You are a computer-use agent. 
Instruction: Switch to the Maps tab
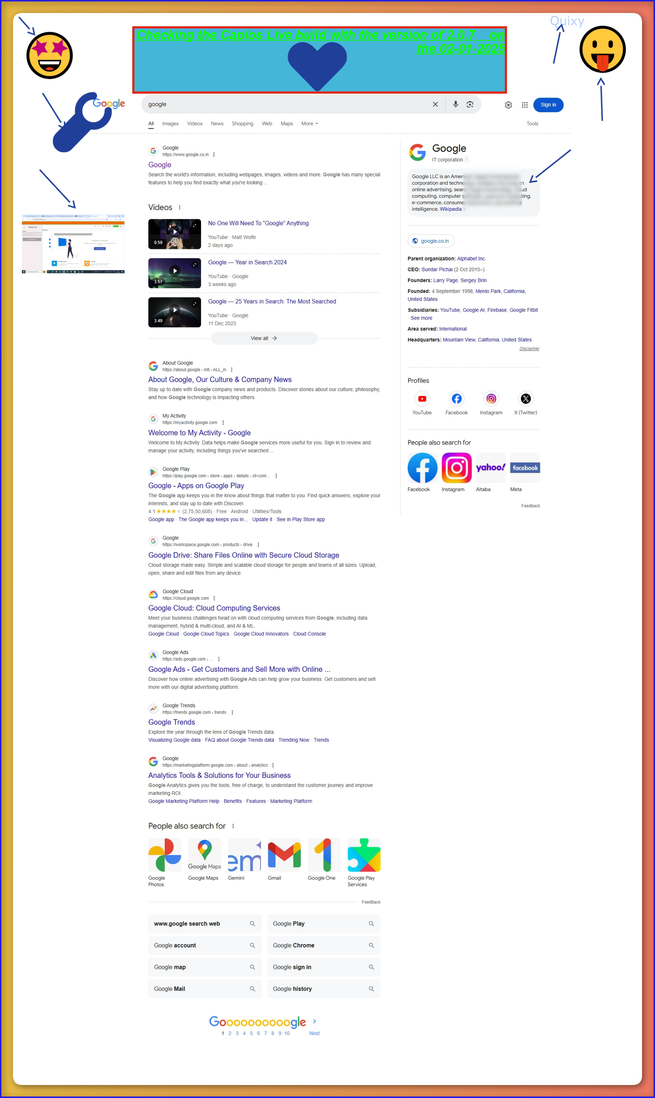[x=286, y=124]
